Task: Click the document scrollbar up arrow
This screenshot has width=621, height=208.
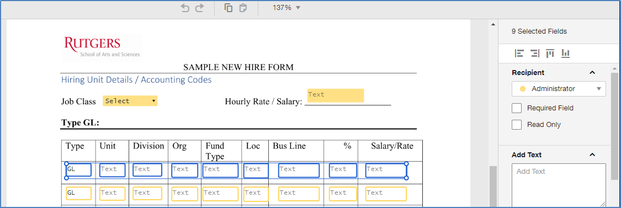Action: click(x=493, y=25)
